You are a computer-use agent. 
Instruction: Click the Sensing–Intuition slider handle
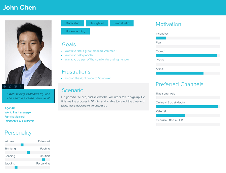[43, 160]
